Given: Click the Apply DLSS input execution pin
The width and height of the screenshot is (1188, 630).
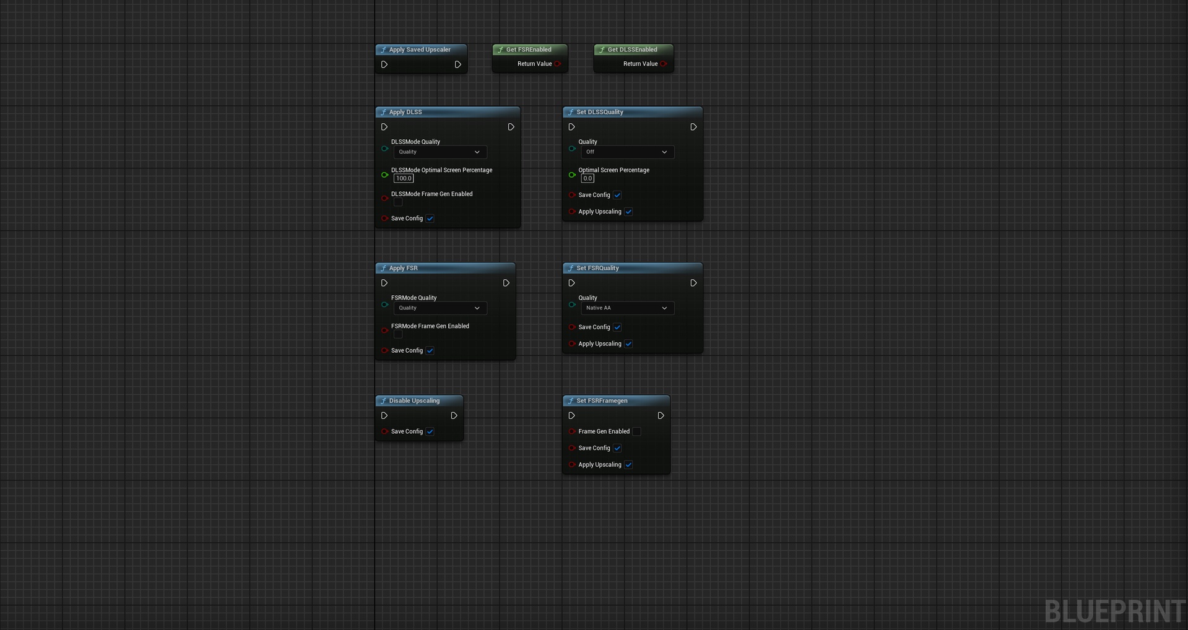Looking at the screenshot, I should 384,127.
